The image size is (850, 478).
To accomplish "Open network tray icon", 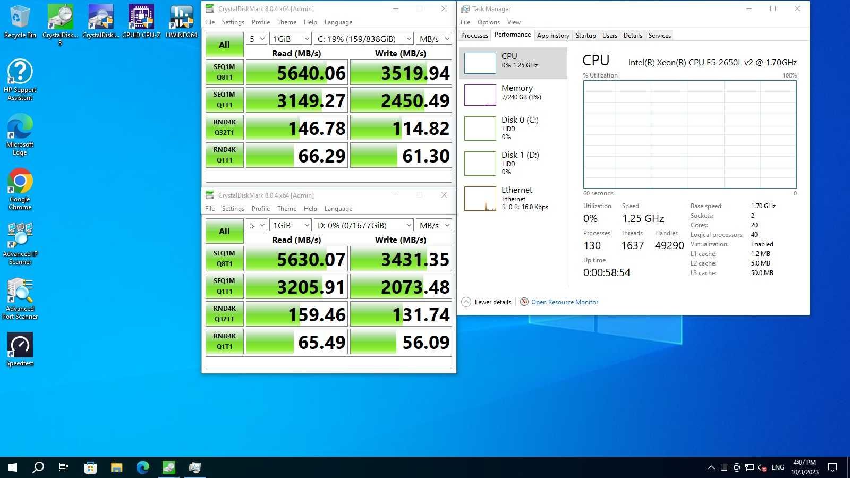I will tap(749, 467).
